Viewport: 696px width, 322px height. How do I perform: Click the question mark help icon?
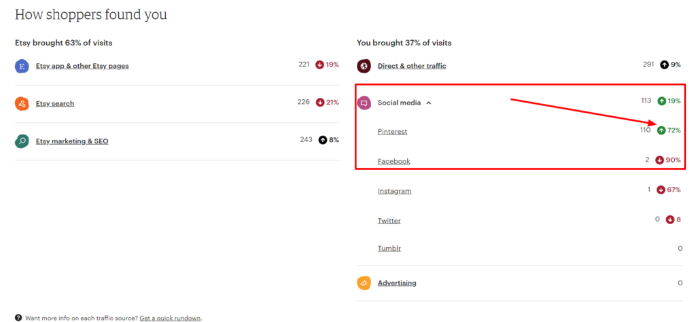(18, 318)
